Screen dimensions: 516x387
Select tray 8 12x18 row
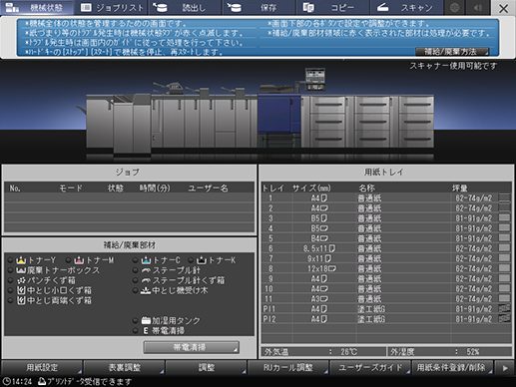pos(386,268)
